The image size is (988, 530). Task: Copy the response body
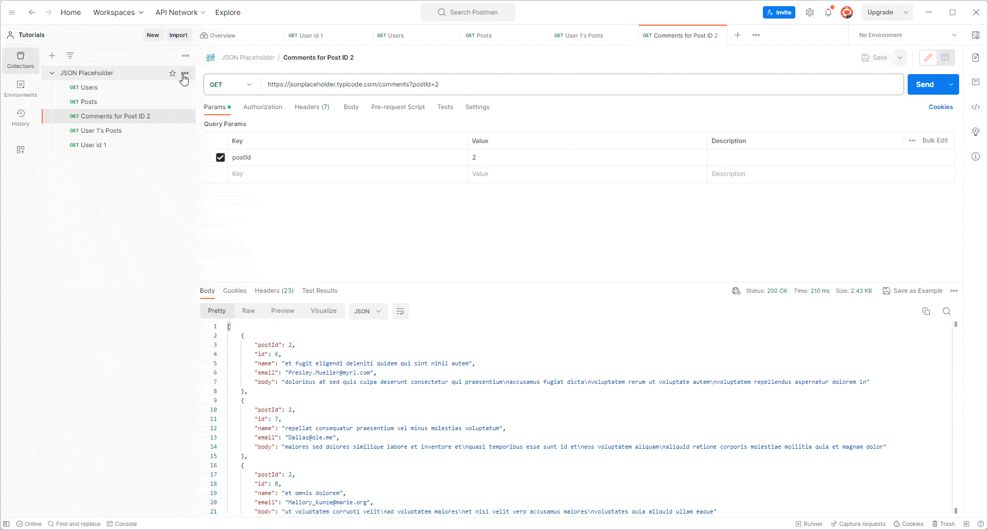coord(926,311)
